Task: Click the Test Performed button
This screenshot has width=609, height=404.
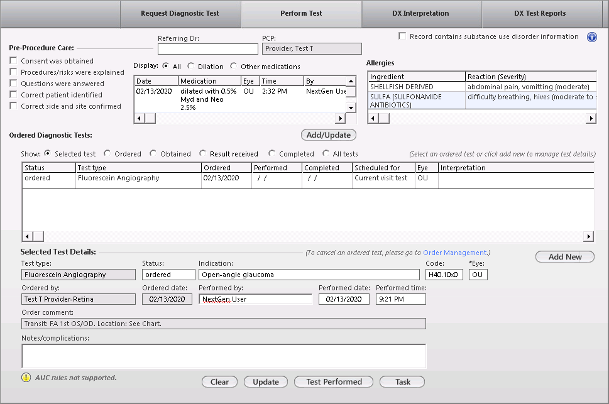Action: point(334,382)
